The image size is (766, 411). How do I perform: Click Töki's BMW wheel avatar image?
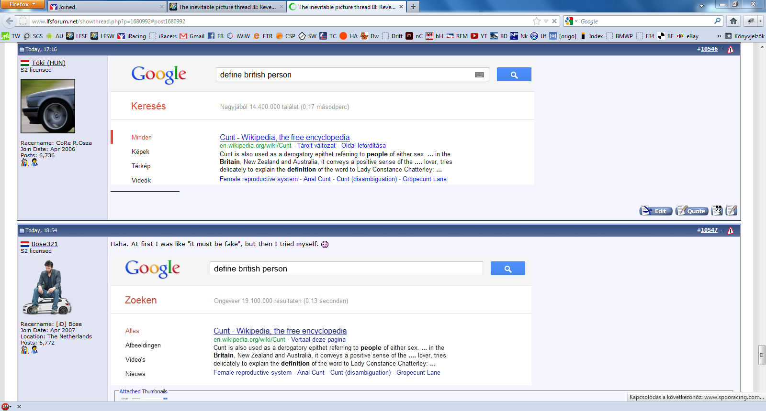click(x=48, y=106)
